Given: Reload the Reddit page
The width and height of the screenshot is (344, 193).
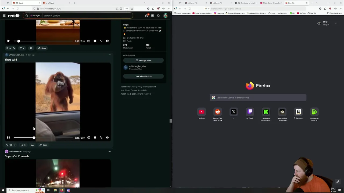Looking at the screenshot, I should pyautogui.click(x=18, y=9).
